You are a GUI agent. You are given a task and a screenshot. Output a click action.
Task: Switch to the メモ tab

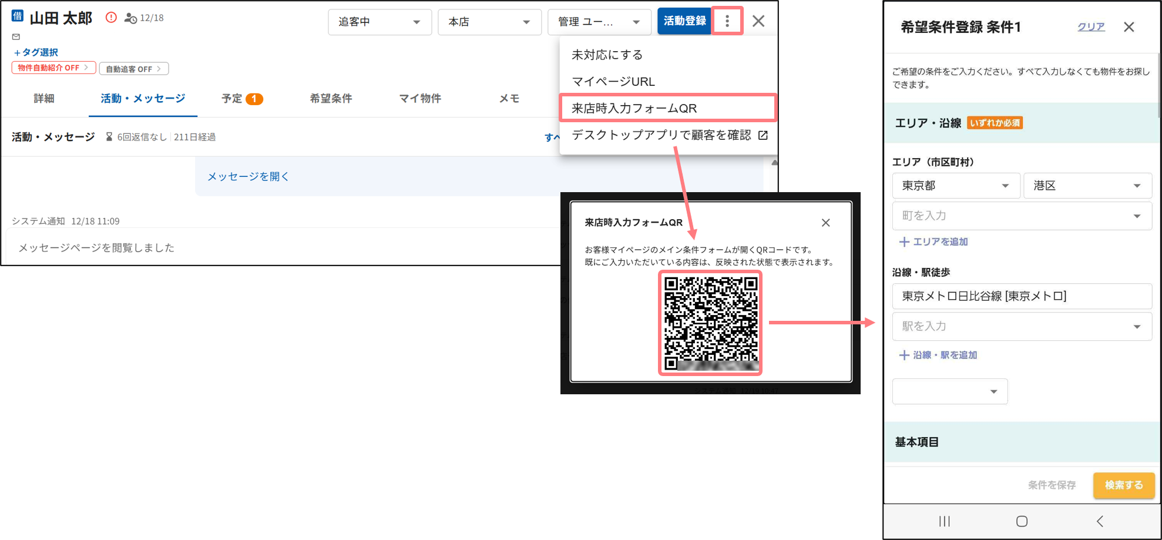(x=509, y=99)
